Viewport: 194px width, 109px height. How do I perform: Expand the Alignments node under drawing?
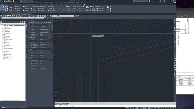click(x=3, y=31)
